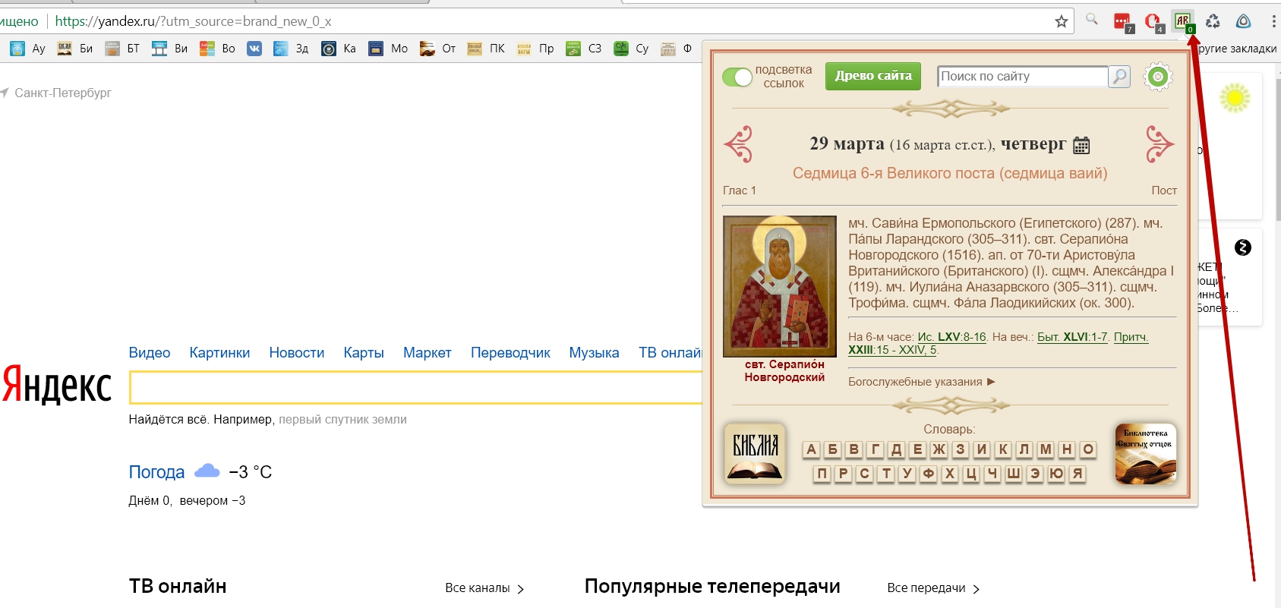Image resolution: width=1281 pixels, height=608 pixels.
Task: Bookmark this page with star icon
Action: tap(1061, 21)
